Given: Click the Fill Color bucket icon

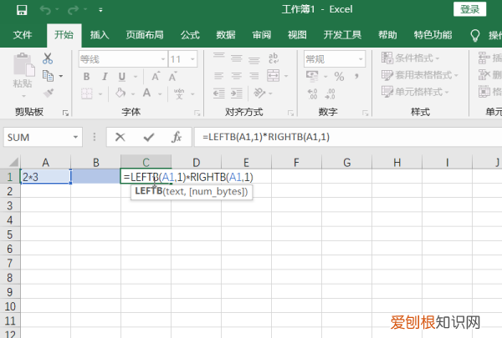Looking at the screenshot, I should coord(120,93).
